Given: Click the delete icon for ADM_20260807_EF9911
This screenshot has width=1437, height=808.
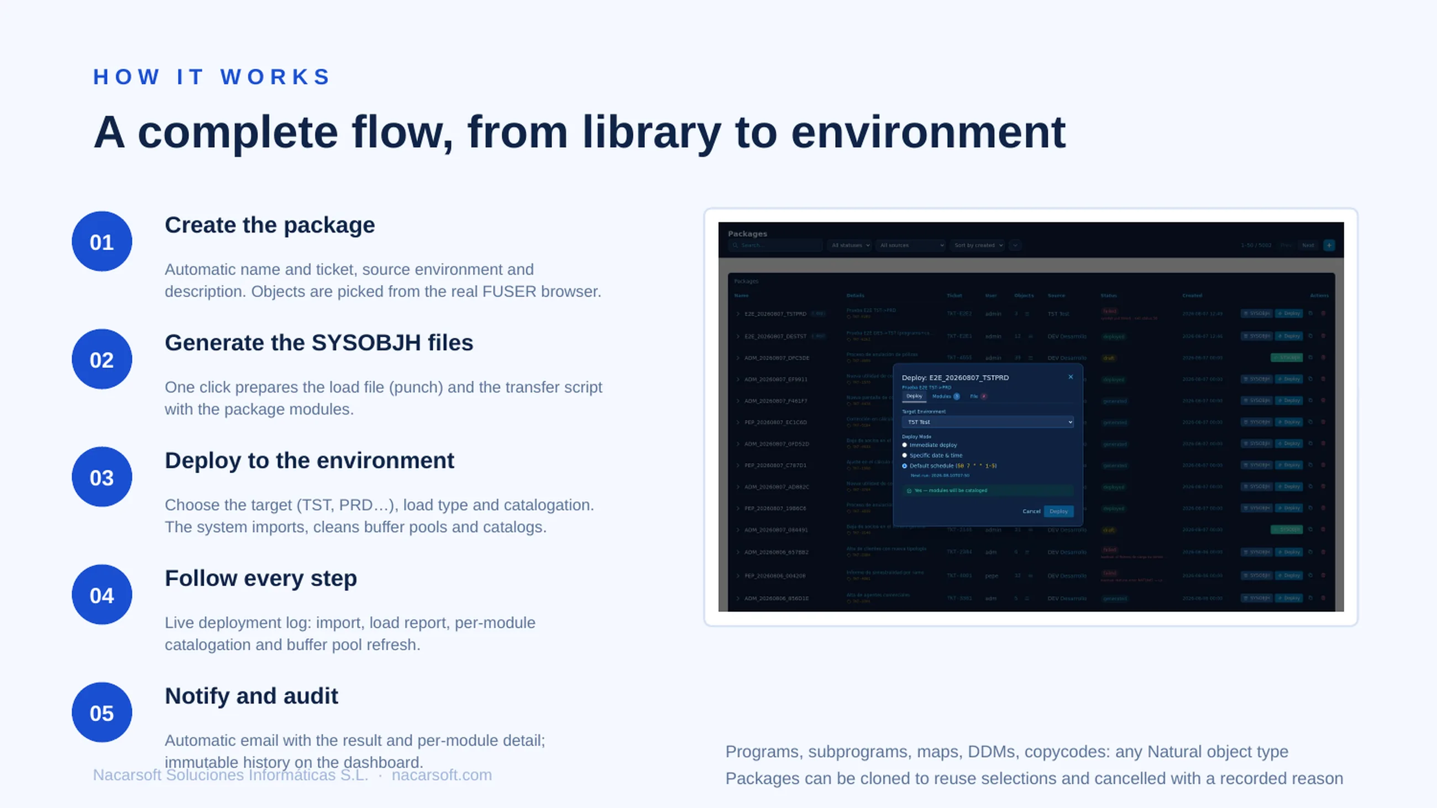Looking at the screenshot, I should pyautogui.click(x=1323, y=379).
